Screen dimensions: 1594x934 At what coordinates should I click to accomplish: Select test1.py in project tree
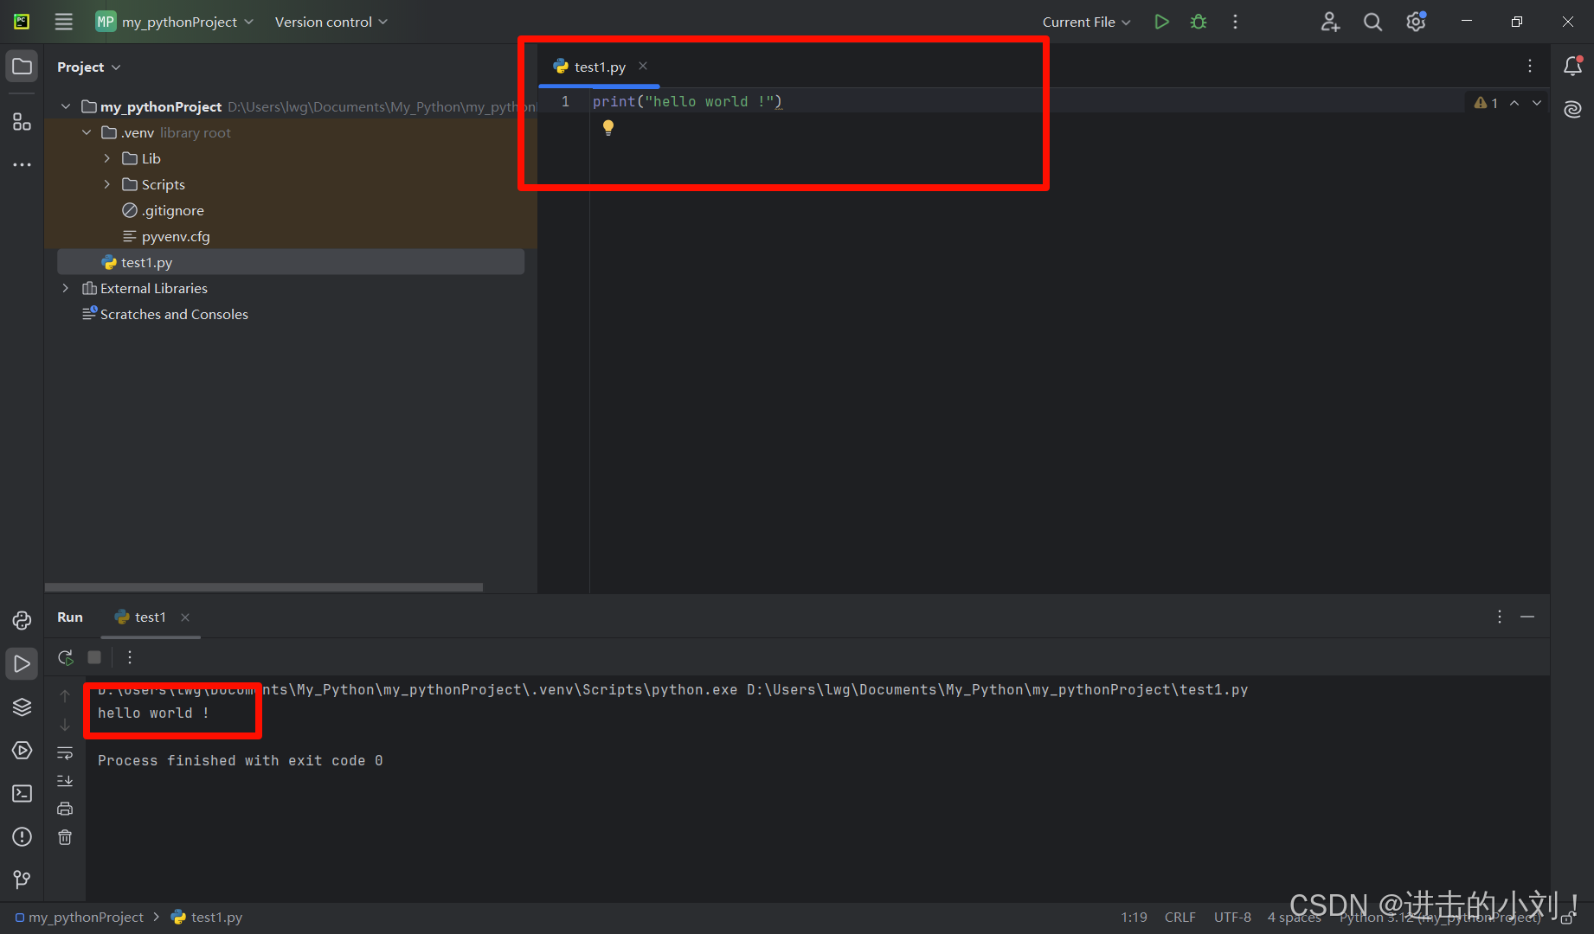click(291, 262)
